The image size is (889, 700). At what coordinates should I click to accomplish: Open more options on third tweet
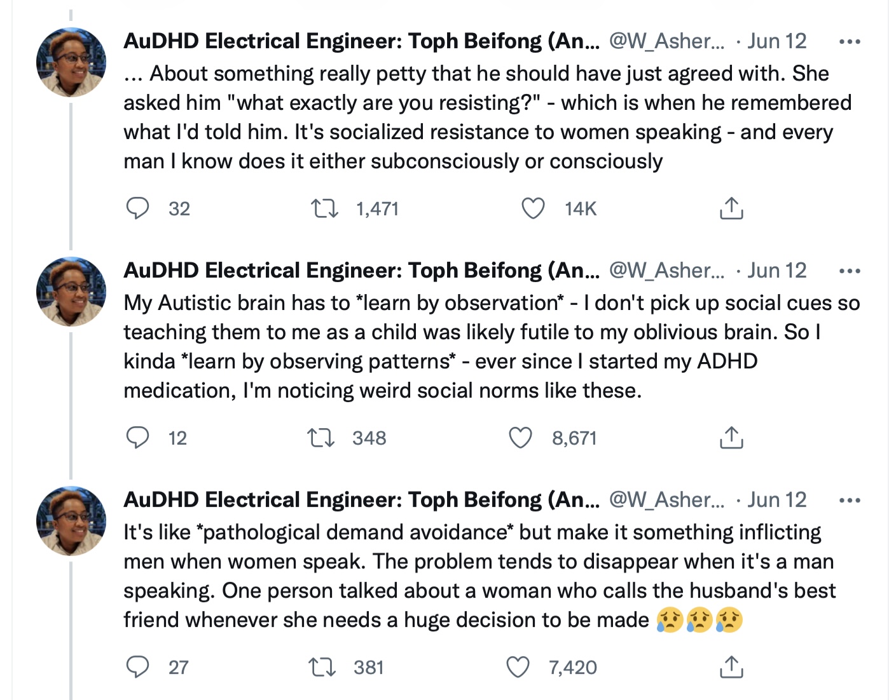(849, 501)
